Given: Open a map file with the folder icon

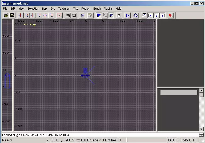Looking at the screenshot, I should pos(6,16).
